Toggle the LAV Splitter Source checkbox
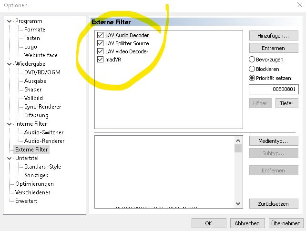The image size is (306, 231). click(100, 43)
